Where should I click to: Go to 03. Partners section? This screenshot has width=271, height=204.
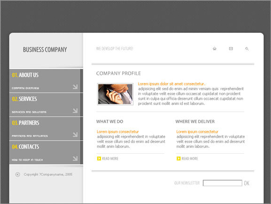pyautogui.click(x=25, y=123)
